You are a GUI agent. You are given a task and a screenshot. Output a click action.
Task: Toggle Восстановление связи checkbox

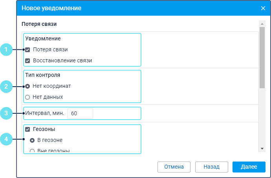tap(28, 61)
